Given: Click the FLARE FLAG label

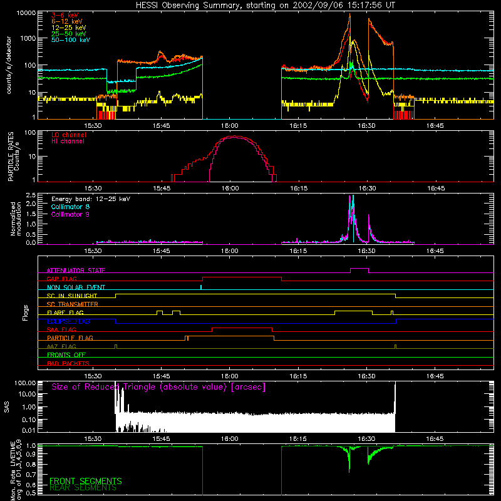Looking at the screenshot, I should [65, 312].
